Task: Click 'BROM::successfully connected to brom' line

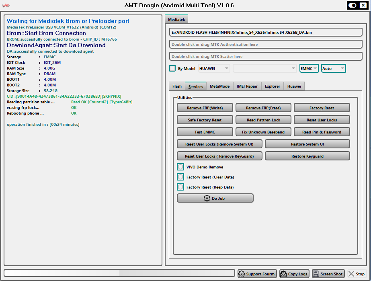Action: pos(62,39)
